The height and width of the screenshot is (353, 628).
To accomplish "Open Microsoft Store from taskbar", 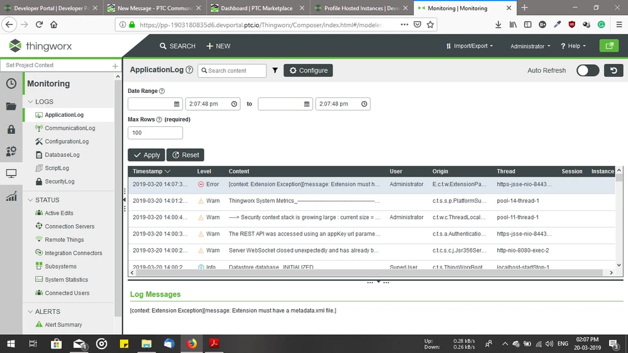I will point(56,344).
